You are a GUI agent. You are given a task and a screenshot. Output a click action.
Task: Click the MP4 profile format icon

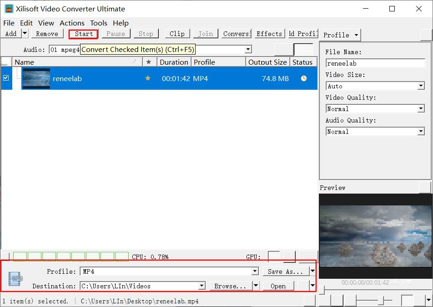pos(16,278)
